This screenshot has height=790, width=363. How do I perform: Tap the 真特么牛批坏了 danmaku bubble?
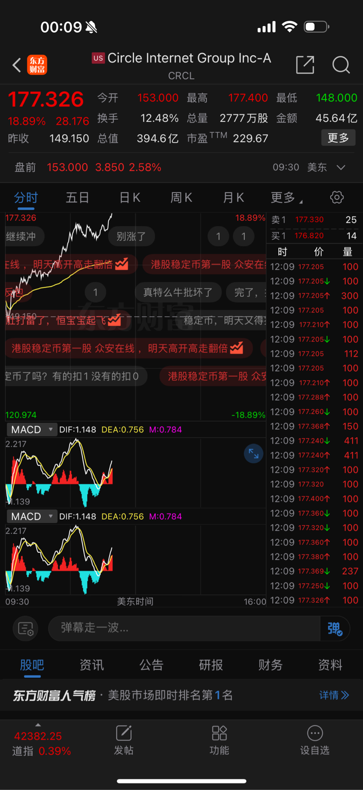tap(178, 292)
